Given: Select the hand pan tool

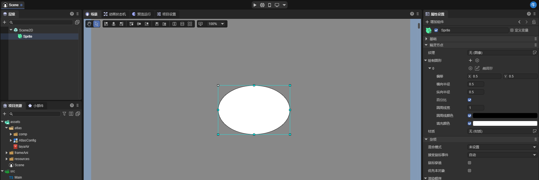Looking at the screenshot, I should click(x=89, y=24).
